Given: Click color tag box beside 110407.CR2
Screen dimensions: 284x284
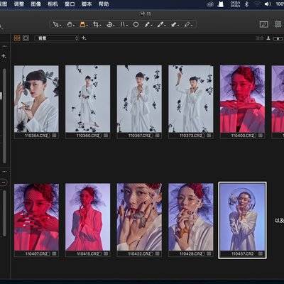Looking at the screenshot, I should click(x=55, y=253).
